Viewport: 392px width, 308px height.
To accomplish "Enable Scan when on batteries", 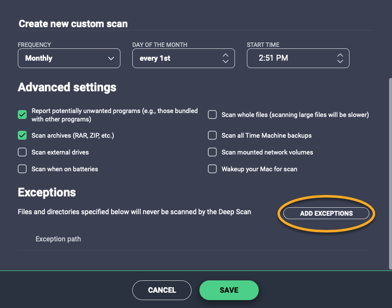I will pos(22,169).
